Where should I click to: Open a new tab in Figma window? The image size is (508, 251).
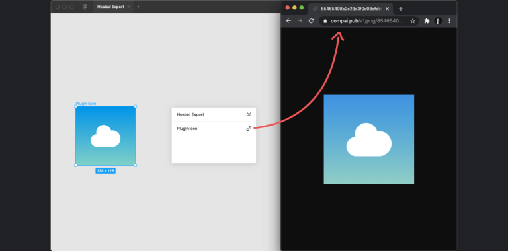point(139,7)
